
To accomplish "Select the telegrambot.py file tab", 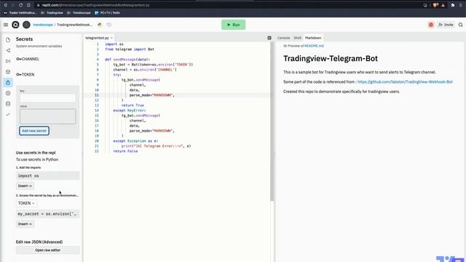I will pyautogui.click(x=97, y=38).
